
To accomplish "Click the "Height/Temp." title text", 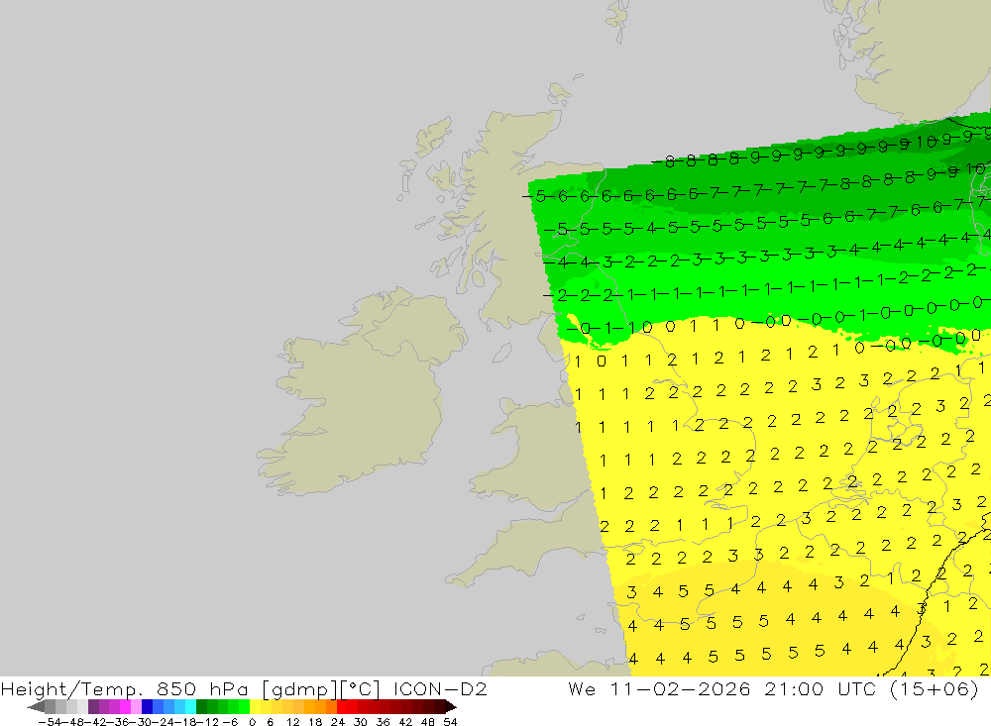I will [x=71, y=689].
